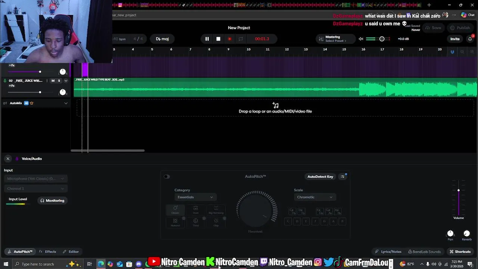Click the Invite button
Viewport: 478px width, 269px height.
pyautogui.click(x=455, y=39)
